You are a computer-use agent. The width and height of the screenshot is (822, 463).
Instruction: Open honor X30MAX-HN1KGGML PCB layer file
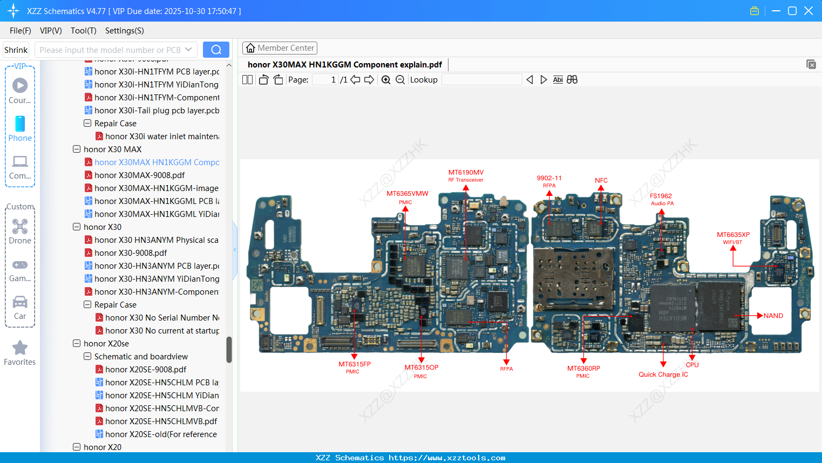tap(157, 201)
